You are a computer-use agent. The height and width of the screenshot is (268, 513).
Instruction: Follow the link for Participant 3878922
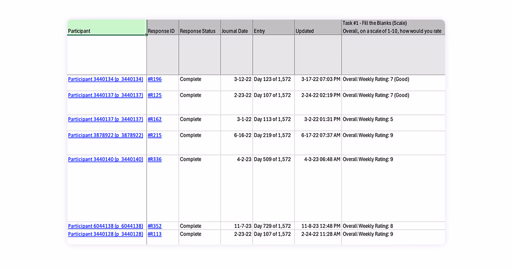click(106, 135)
